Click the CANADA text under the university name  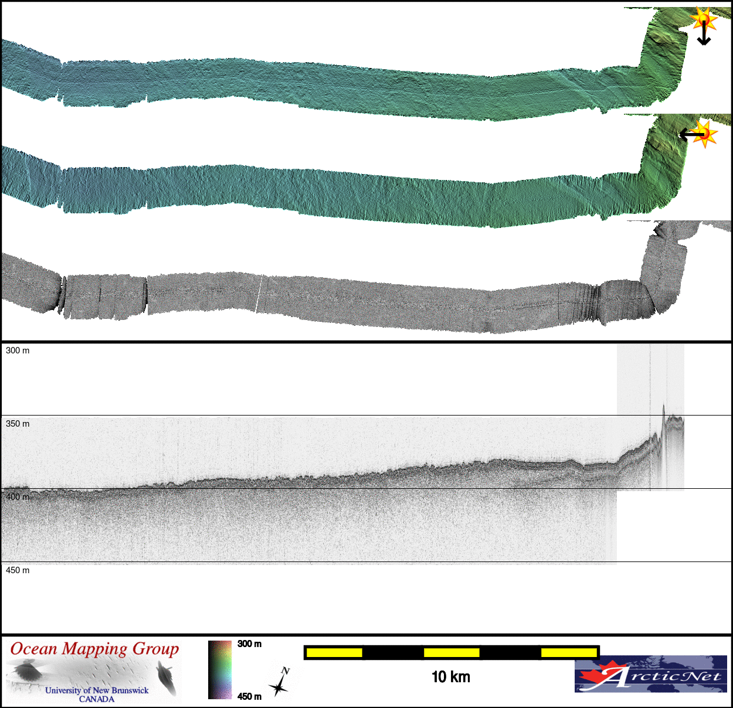click(97, 699)
